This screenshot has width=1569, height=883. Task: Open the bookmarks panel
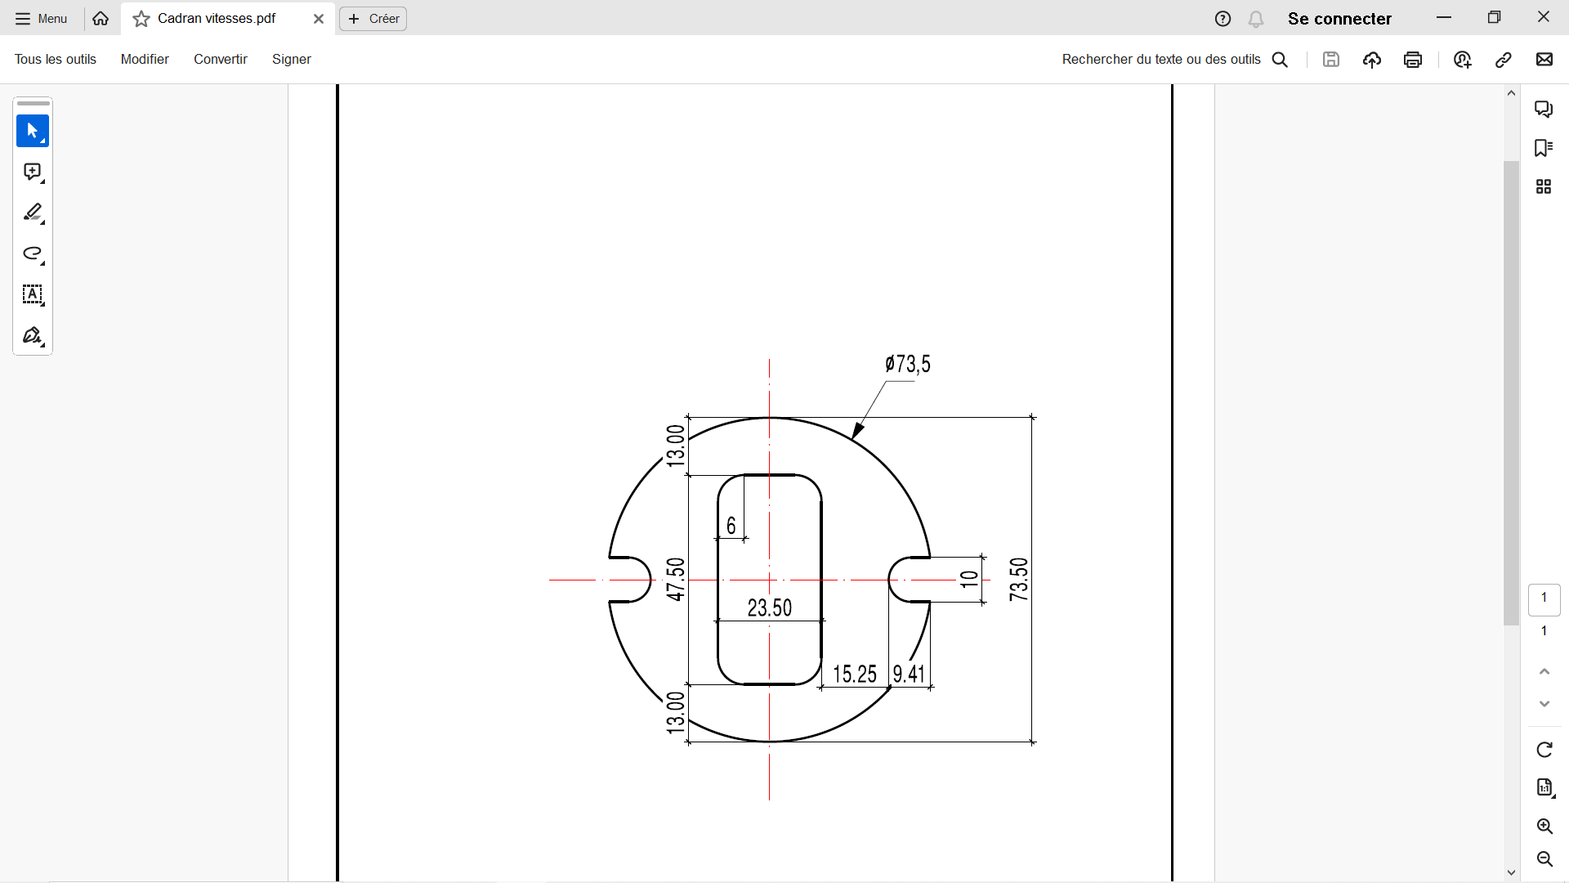[1544, 148]
